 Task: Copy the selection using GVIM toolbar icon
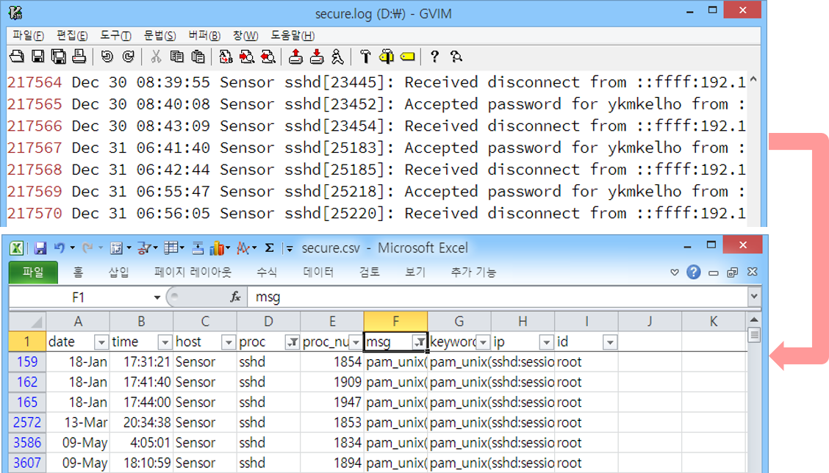point(176,57)
